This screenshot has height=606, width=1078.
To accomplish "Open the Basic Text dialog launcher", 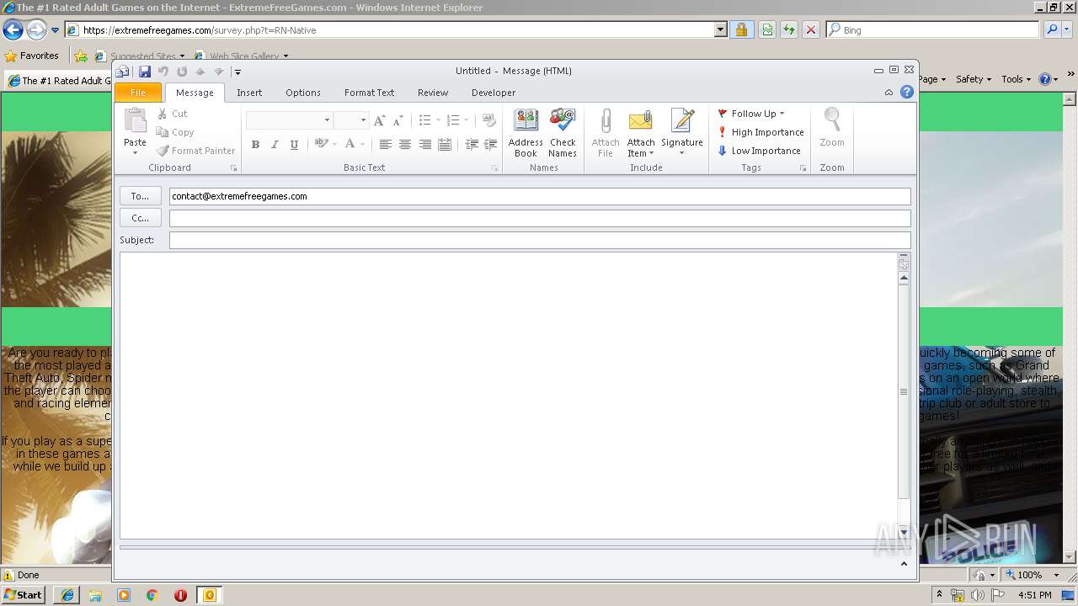I will click(x=495, y=168).
